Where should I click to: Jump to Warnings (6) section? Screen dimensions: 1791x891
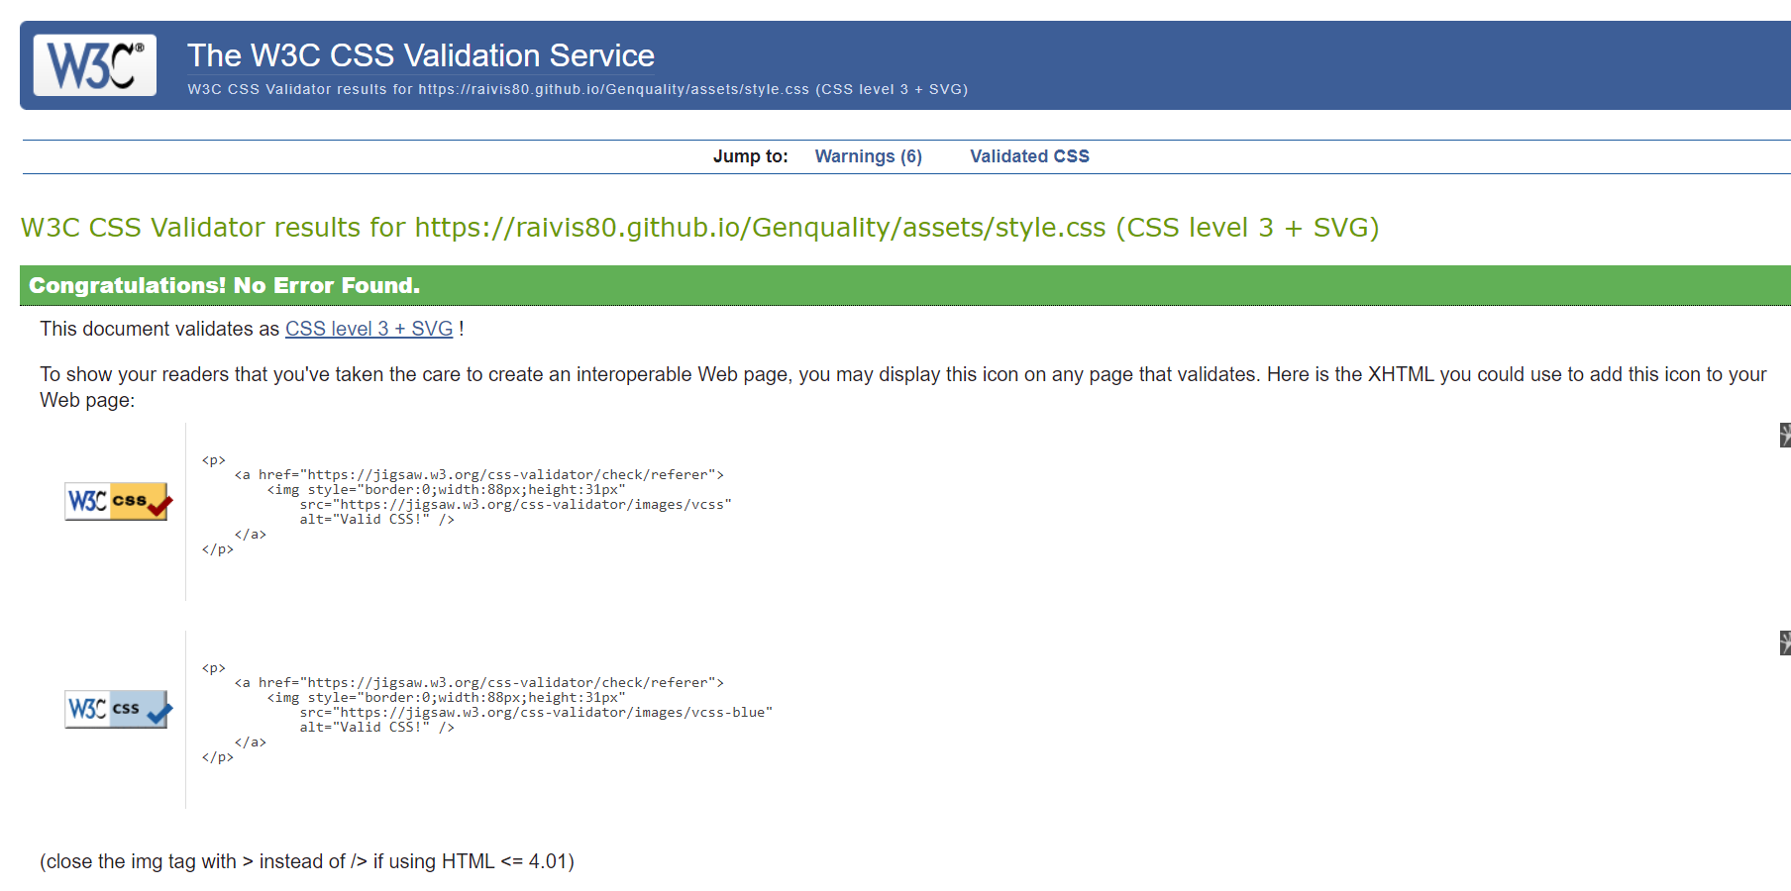868,156
